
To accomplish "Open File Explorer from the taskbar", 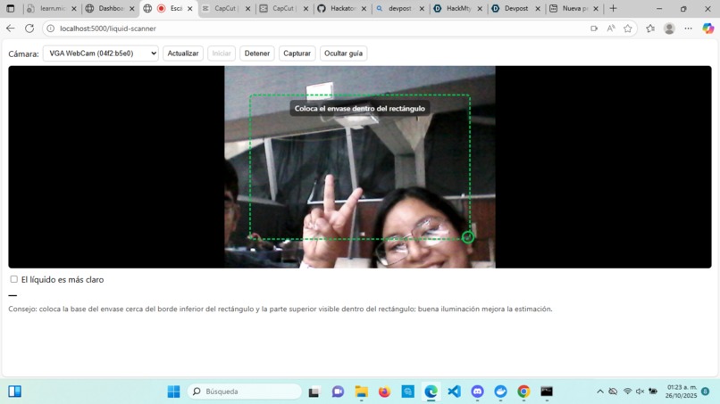I will [x=362, y=392].
